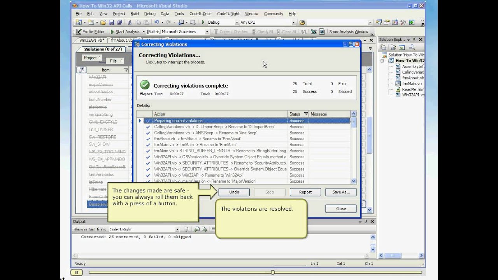This screenshot has width=498, height=280.
Task: Click the Excel export icon
Action: tap(313, 31)
